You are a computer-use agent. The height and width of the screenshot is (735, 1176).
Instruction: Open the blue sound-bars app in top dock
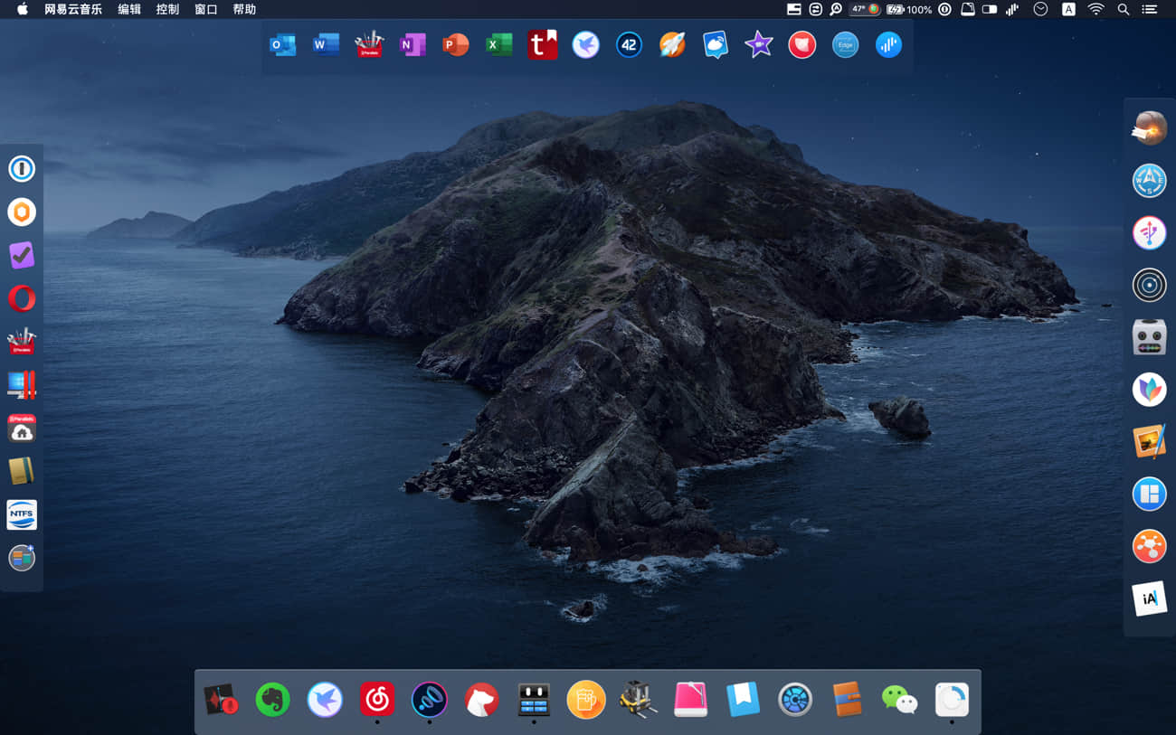888,44
